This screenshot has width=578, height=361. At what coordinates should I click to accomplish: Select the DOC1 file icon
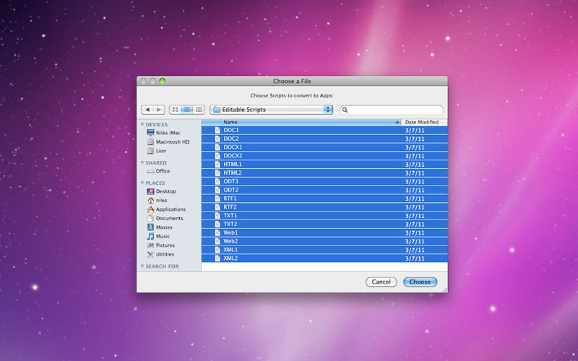[217, 130]
